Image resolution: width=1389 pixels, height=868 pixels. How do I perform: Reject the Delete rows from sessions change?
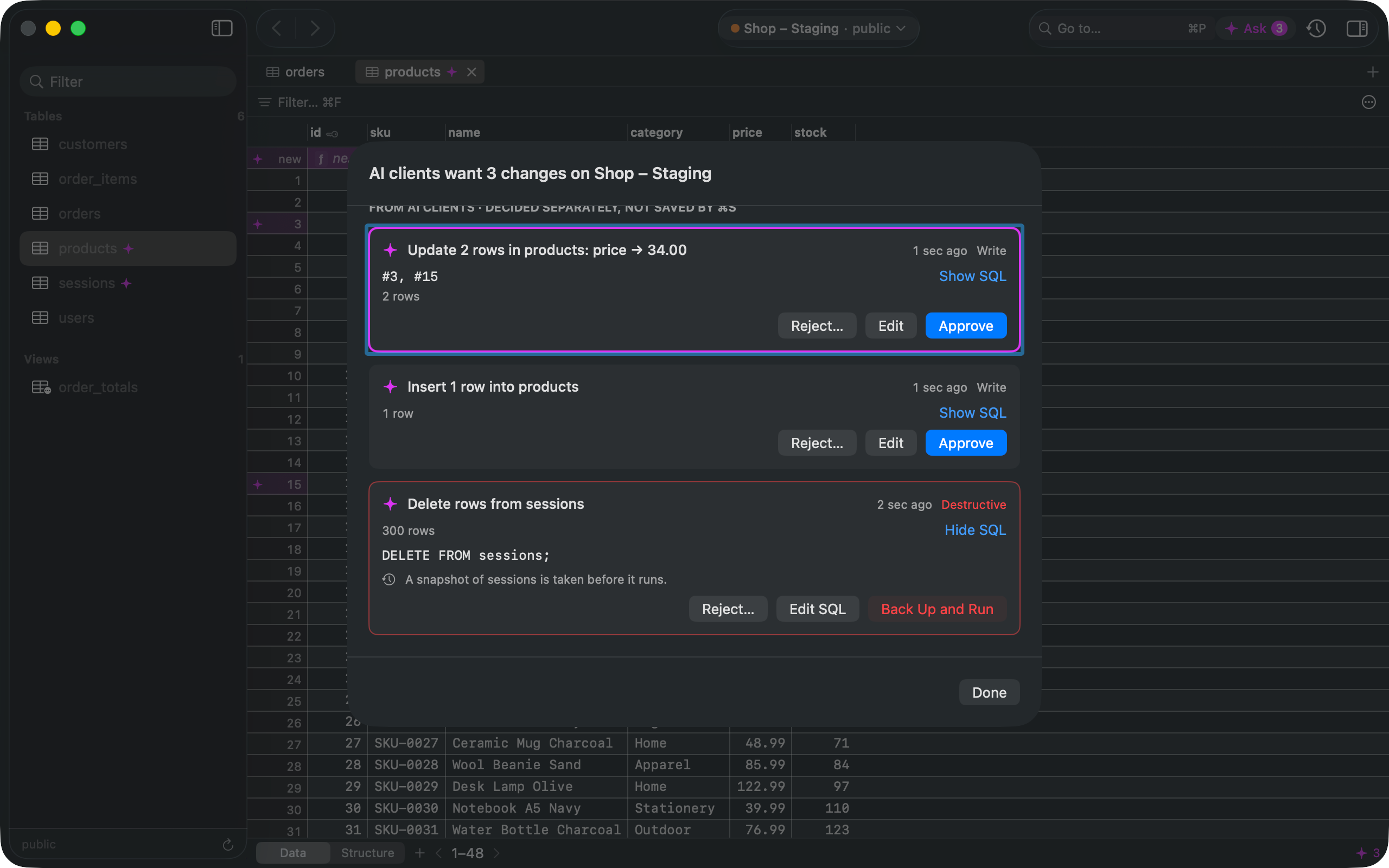728,609
